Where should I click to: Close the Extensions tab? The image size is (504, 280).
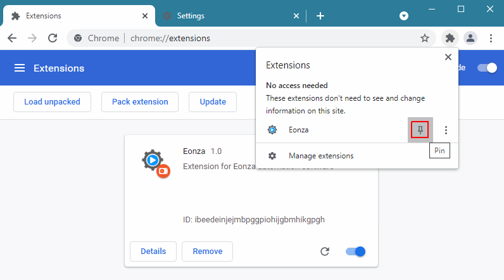pos(145,16)
